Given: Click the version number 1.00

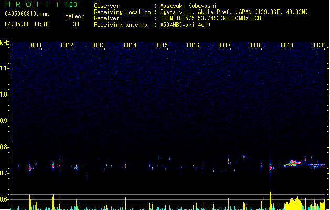Looking at the screenshot, I should tap(71, 4).
